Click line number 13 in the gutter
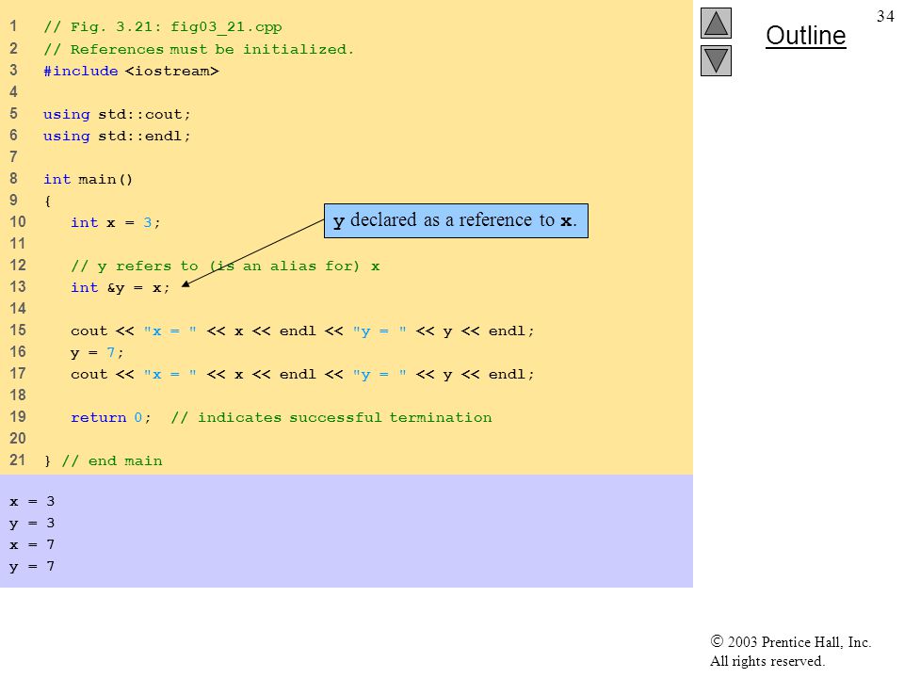The width and height of the screenshot is (904, 678). 17,287
